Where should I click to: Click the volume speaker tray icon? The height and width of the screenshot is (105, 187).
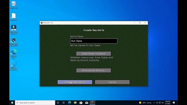coord(162,103)
